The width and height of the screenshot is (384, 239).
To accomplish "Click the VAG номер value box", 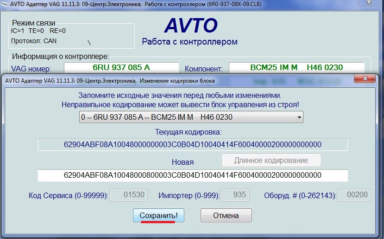I will (x=121, y=68).
